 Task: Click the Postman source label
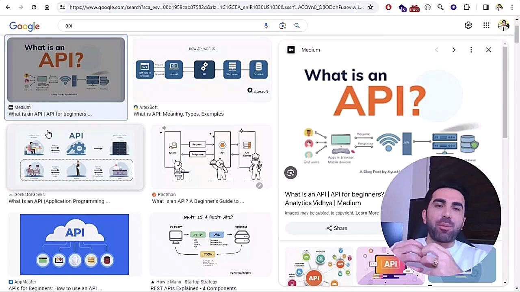point(167,195)
